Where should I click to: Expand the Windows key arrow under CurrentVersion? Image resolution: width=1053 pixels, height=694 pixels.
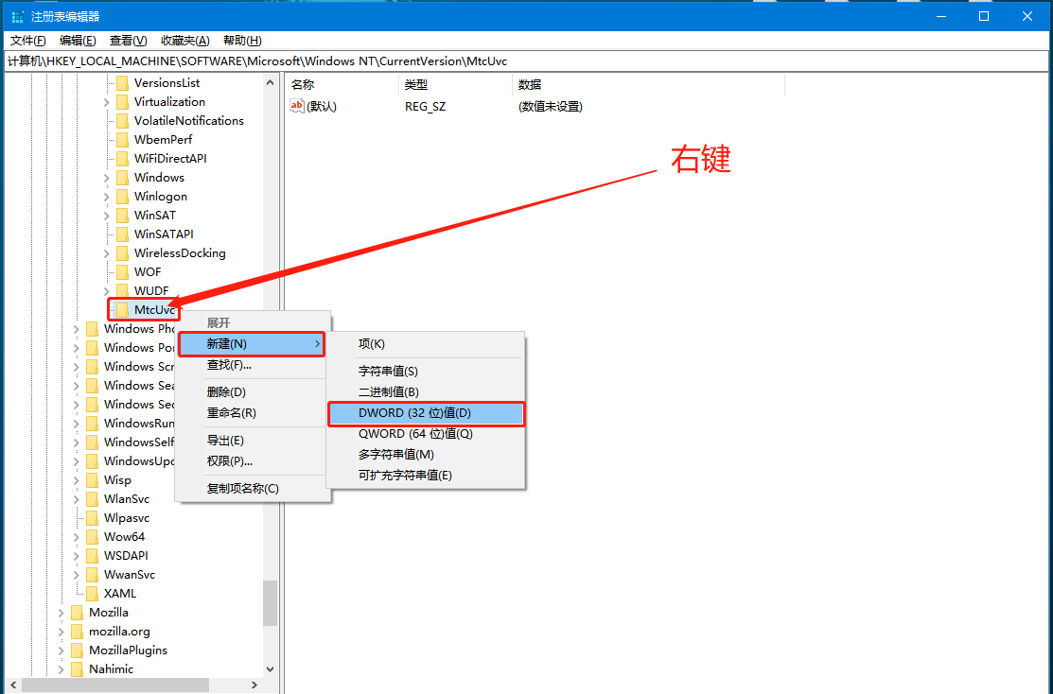coord(107,178)
